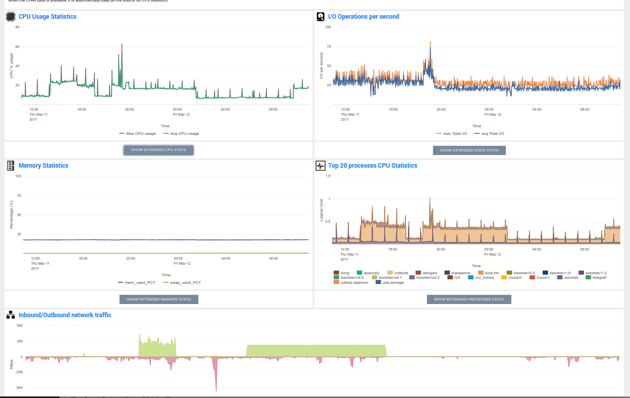Click the CPU chip icon beside CPU Usage Statistics

click(10, 17)
